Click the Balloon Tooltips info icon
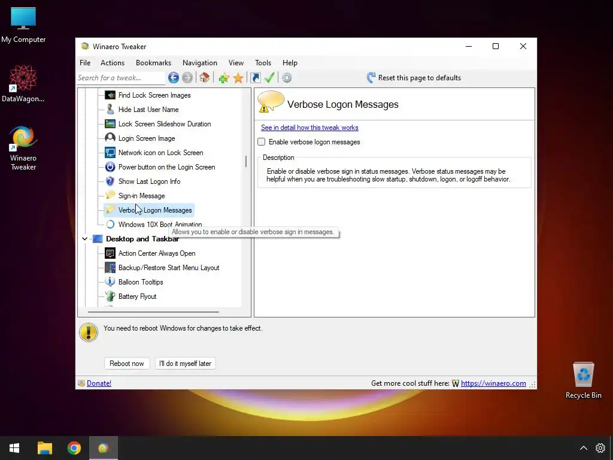Viewport: 613px width, 460px height. coord(110,282)
